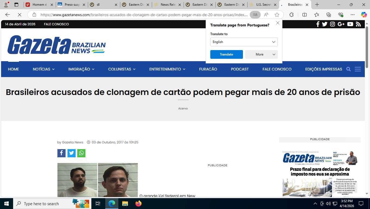Click the Gazeta News author link
This screenshot has width=370, height=209.
click(72, 142)
